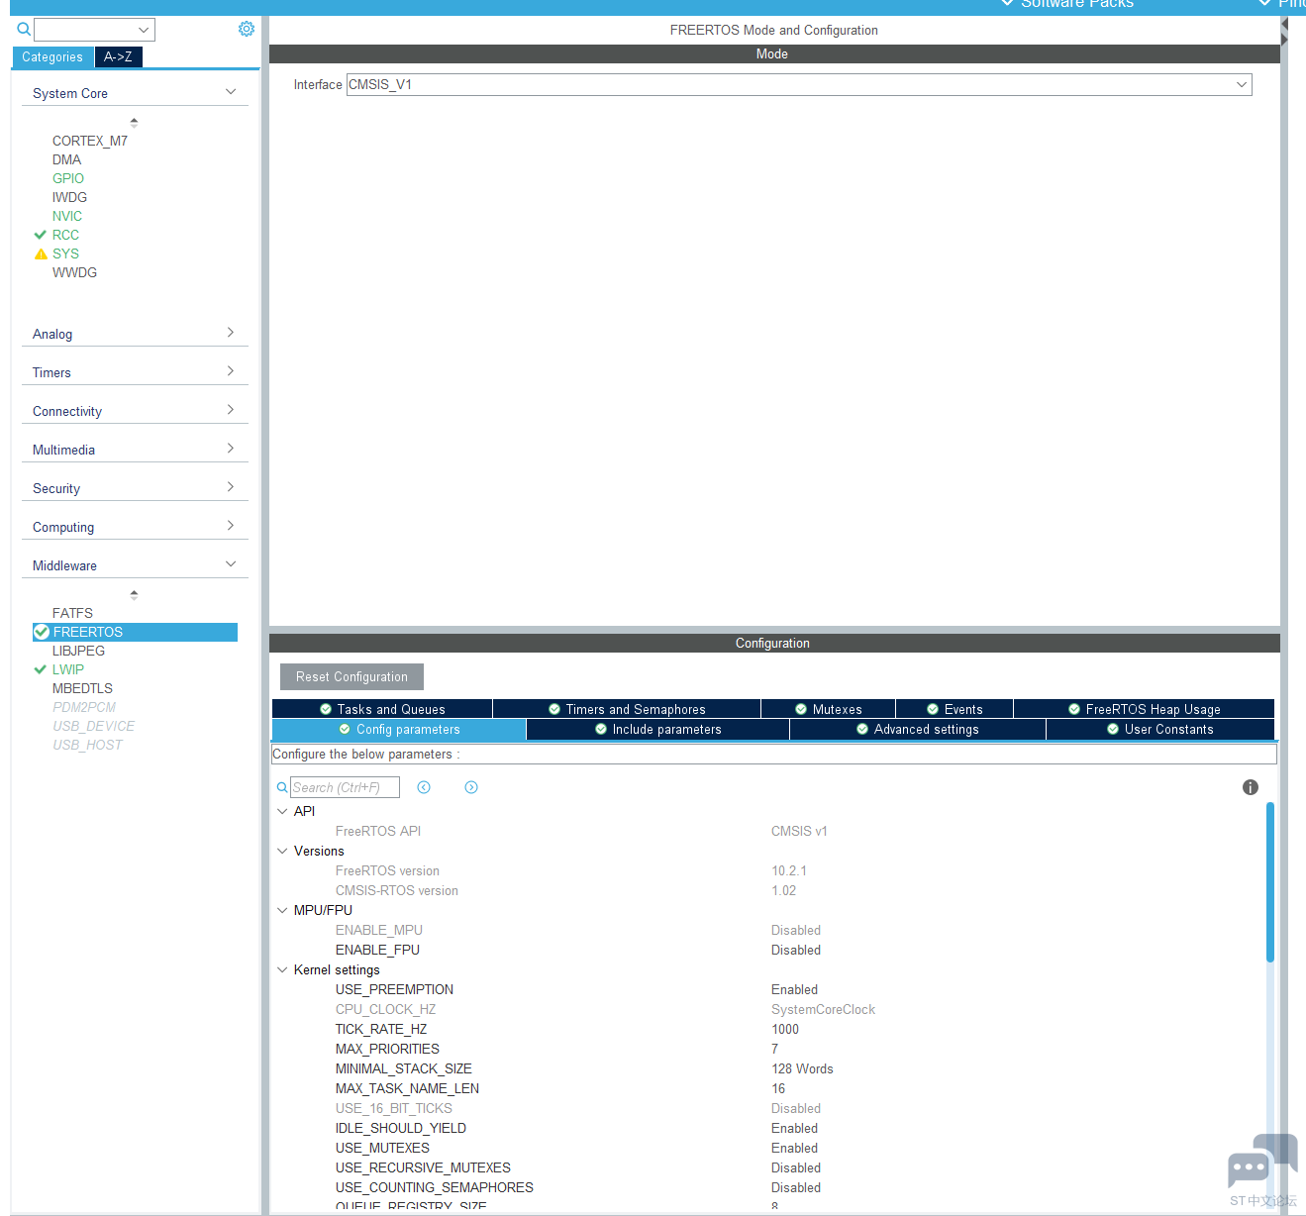Click the scroll-up arrow above FATFS
The width and height of the screenshot is (1306, 1216).
pos(134,594)
